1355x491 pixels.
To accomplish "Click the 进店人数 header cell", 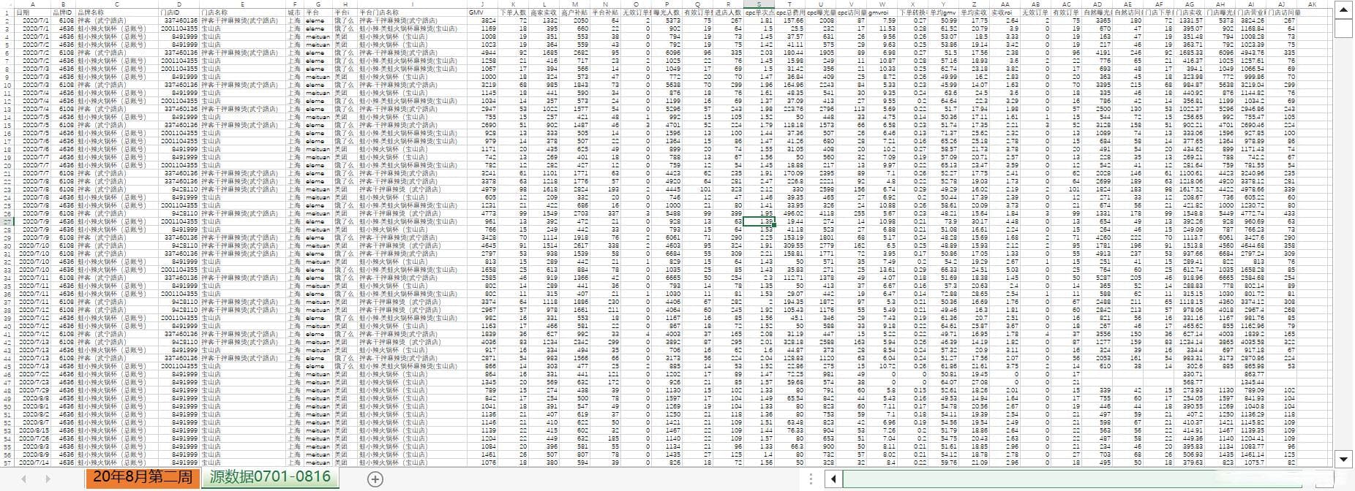I will (x=728, y=12).
